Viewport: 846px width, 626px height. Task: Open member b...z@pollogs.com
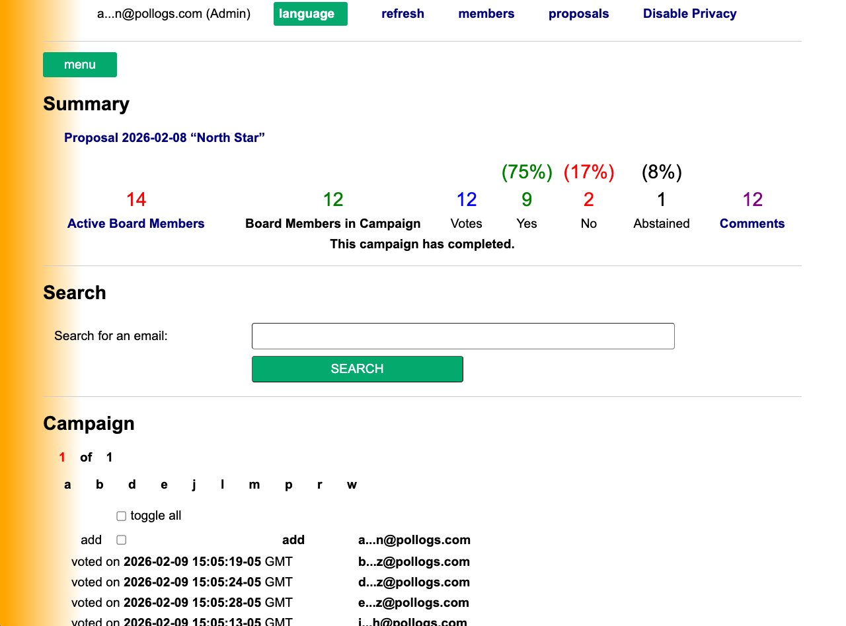tap(414, 561)
